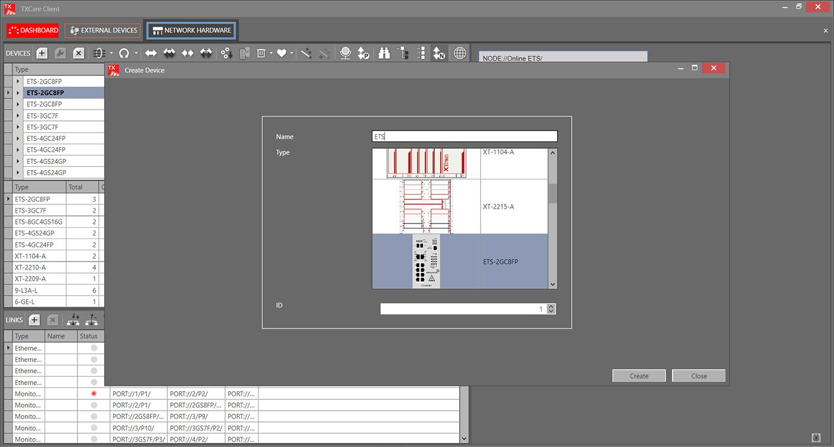
Task: Click the binoculars search icon
Action: 384,53
